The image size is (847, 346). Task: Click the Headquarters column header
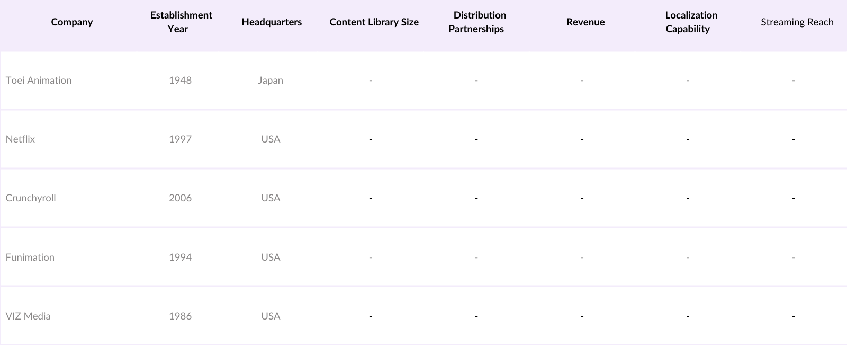(x=272, y=22)
